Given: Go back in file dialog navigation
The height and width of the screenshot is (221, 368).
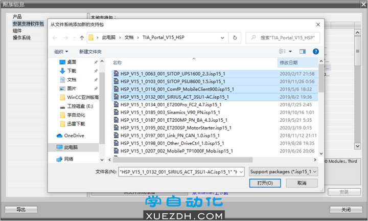Looking at the screenshot, I should [55, 38].
